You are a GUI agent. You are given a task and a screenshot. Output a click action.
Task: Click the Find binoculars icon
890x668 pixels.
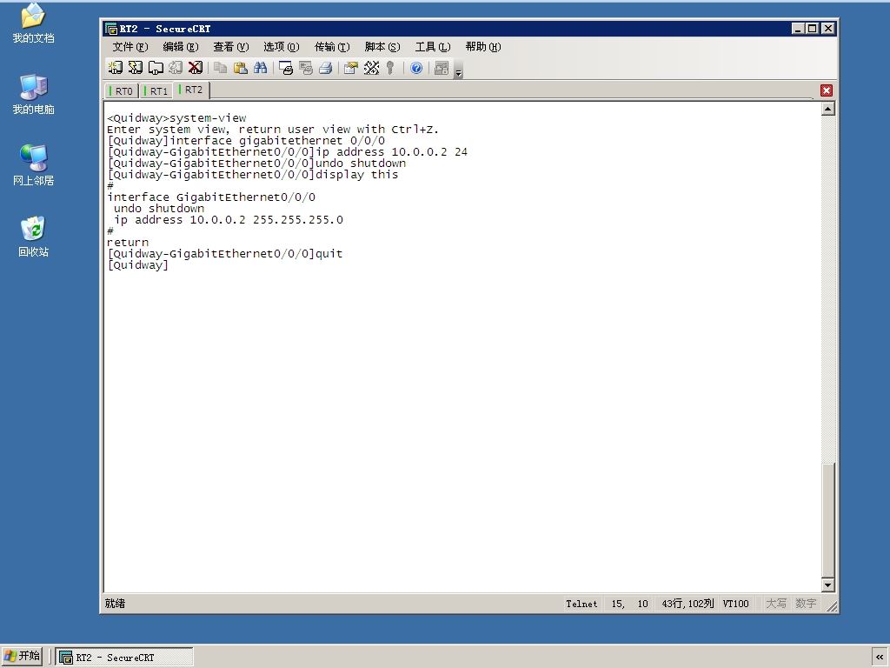pyautogui.click(x=261, y=68)
